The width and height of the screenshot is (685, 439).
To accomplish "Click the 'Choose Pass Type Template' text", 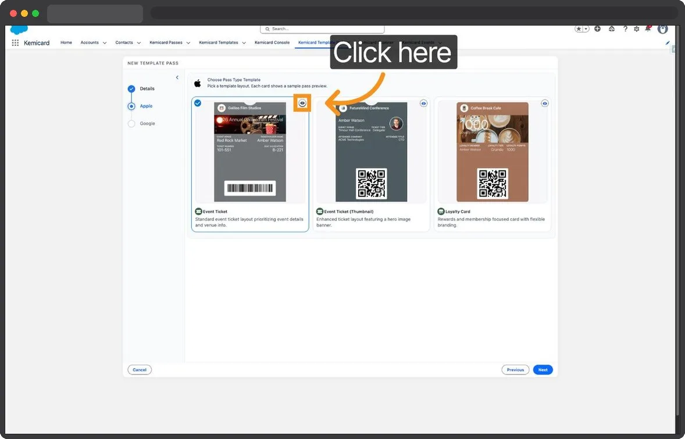I will [234, 80].
